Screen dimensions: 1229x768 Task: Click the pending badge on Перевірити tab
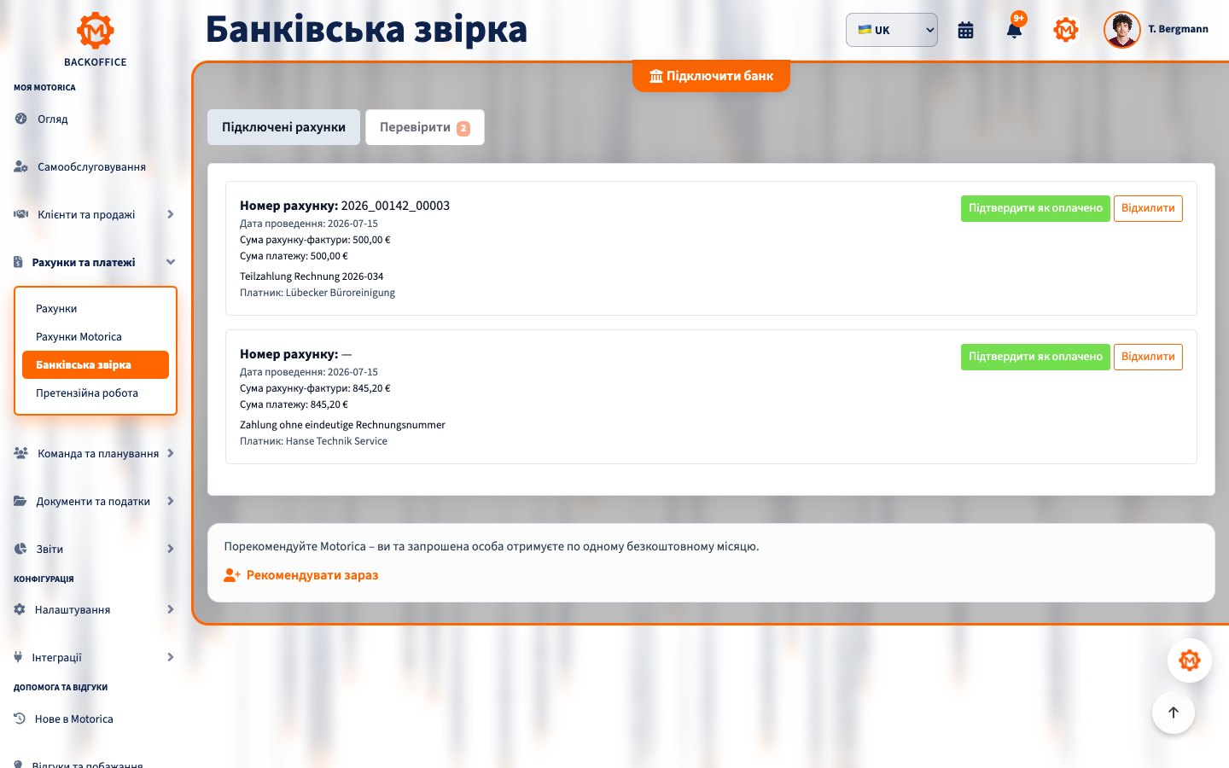(x=463, y=128)
